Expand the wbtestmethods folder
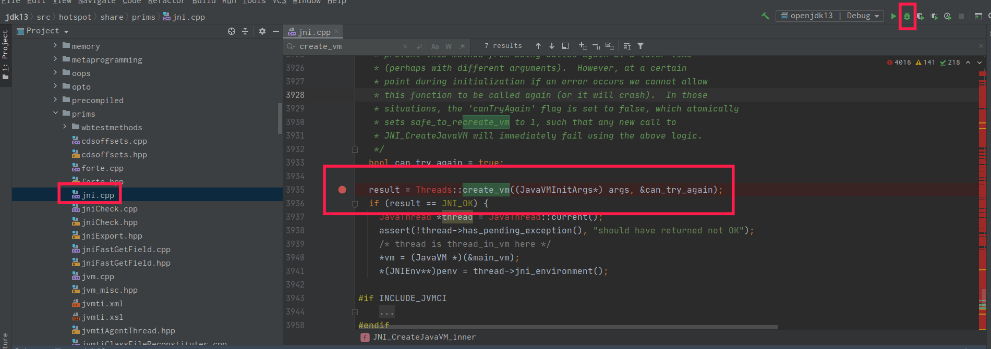The width and height of the screenshot is (991, 349). click(x=65, y=127)
